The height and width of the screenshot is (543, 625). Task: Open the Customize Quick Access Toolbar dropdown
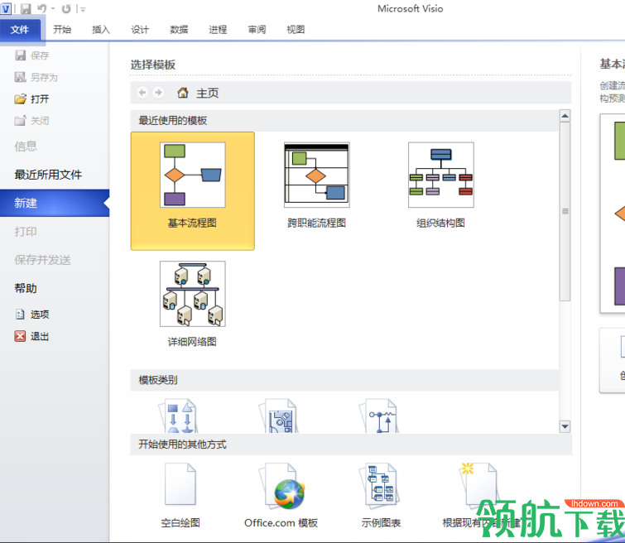pos(83,9)
